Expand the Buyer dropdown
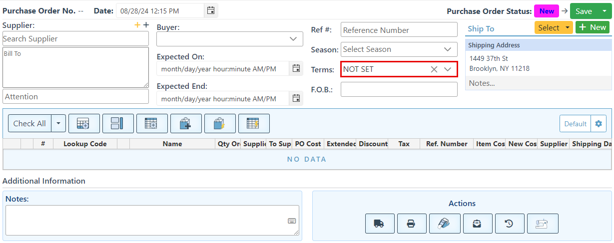614x243 pixels. (293, 39)
